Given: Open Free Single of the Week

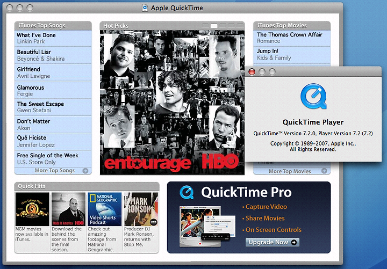Looking at the screenshot, I should point(53,159).
